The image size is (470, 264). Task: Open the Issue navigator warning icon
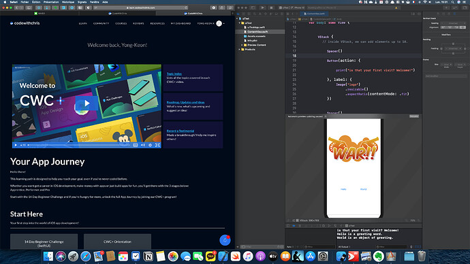(x=260, y=14)
